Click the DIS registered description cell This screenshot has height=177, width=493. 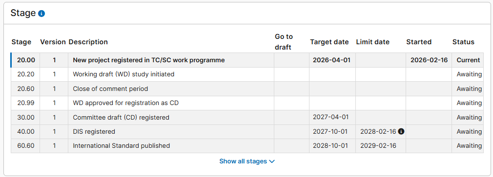pyautogui.click(x=171, y=132)
